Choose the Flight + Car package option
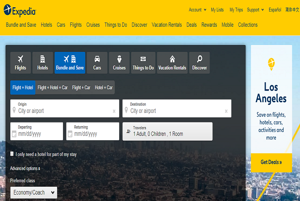 (81, 87)
